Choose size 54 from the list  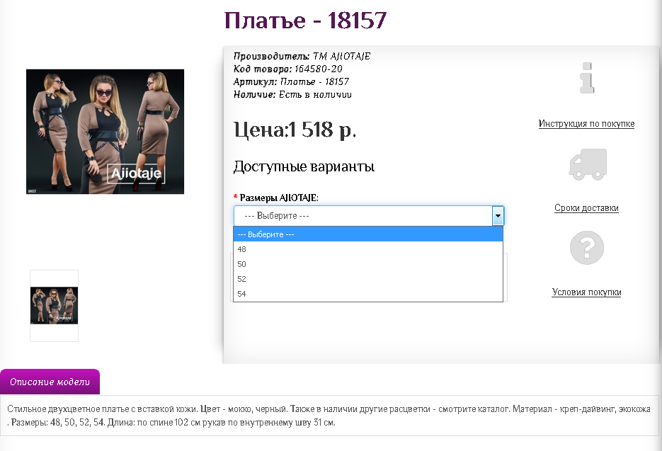[368, 294]
